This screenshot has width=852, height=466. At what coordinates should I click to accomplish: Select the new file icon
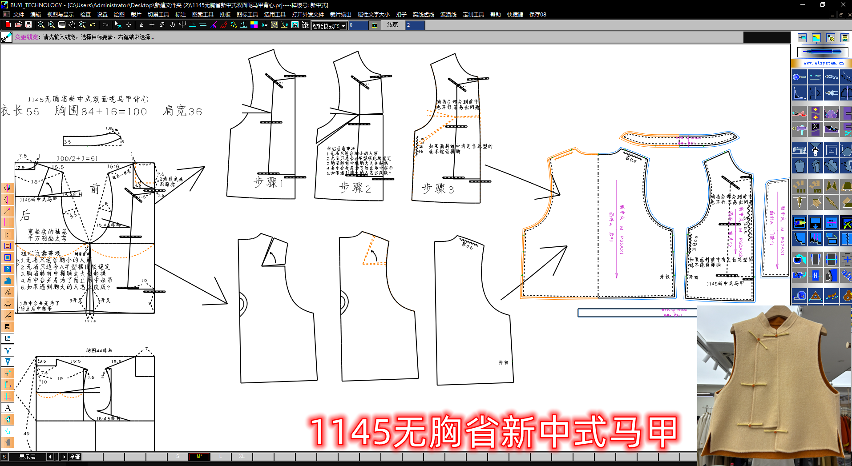(x=8, y=25)
